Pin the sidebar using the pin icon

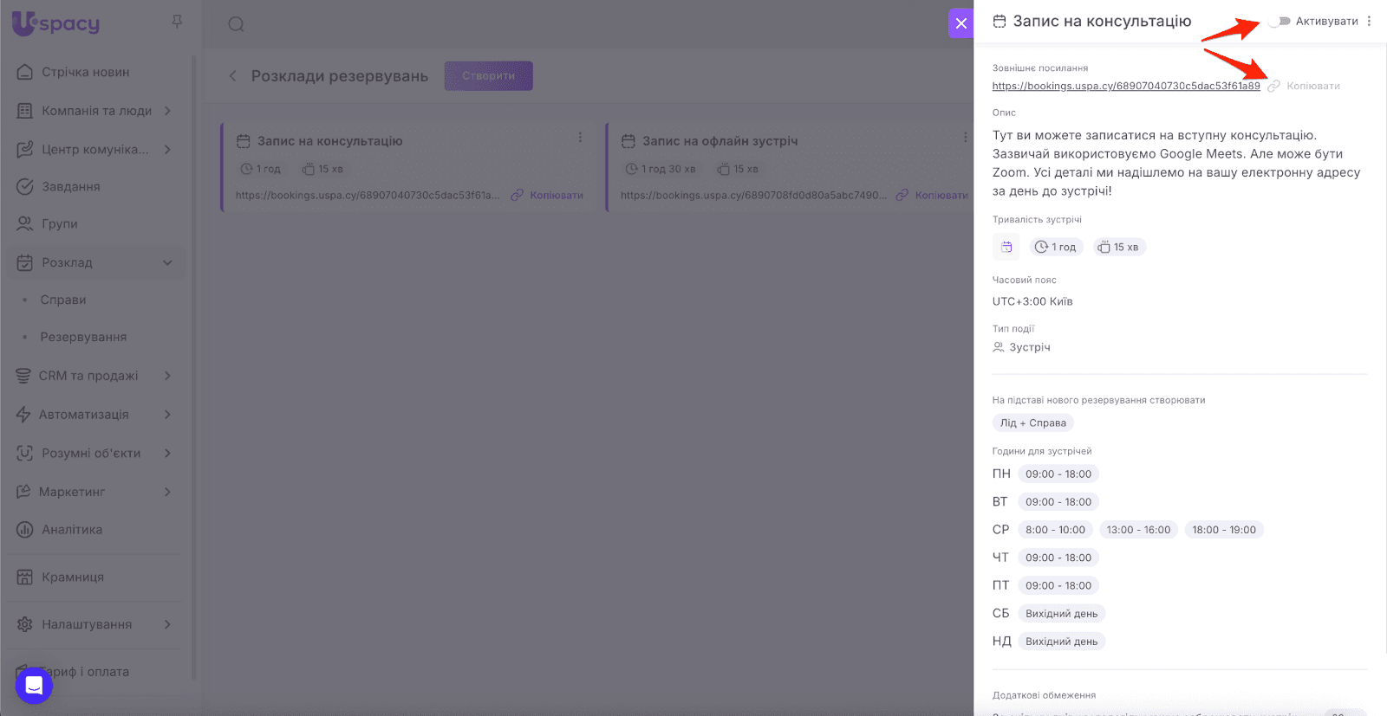coord(177,22)
